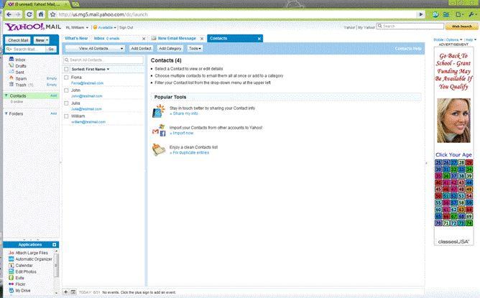Click in the Search All Contacts field
Image resolution: width=480 pixels, height=298 pixels.
[x=104, y=60]
